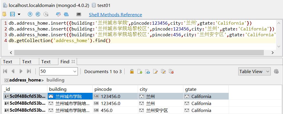This screenshot has height=114, width=283.
Task: Open view settings gear icon
Action: tap(276, 71)
